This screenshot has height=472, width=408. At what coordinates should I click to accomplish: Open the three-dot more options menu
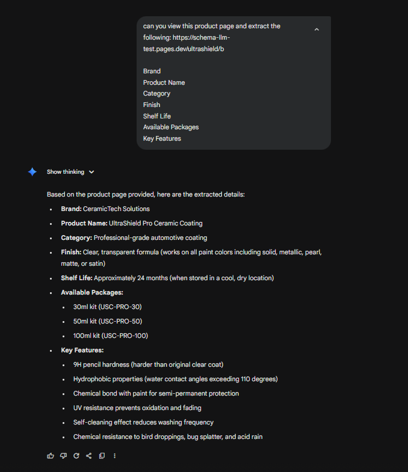pos(114,456)
